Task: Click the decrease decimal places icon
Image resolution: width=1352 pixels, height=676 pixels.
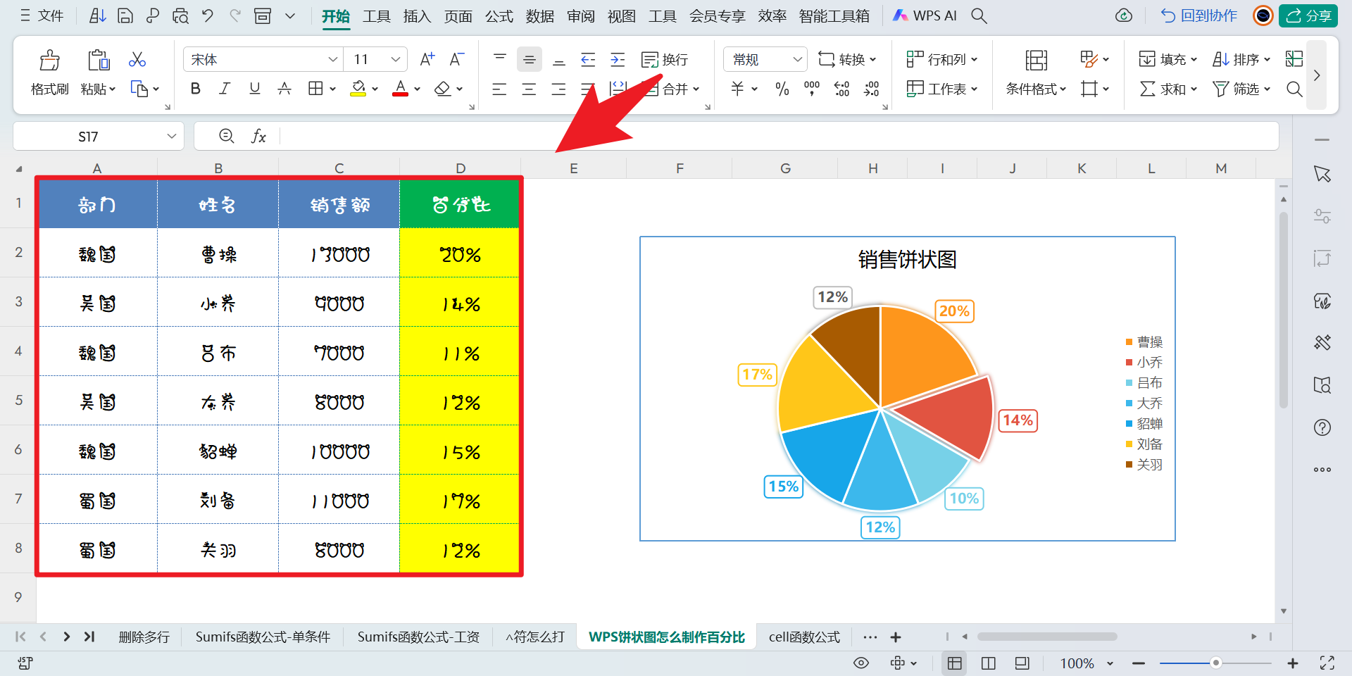Action: tap(872, 89)
